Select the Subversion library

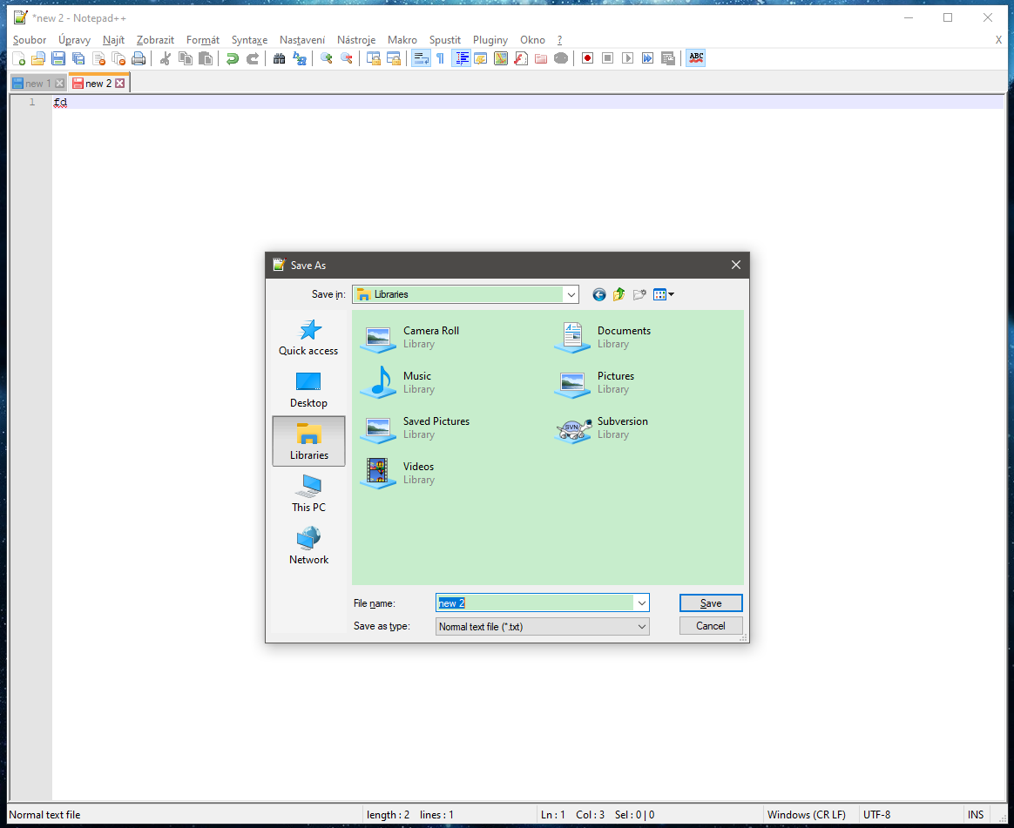point(601,427)
